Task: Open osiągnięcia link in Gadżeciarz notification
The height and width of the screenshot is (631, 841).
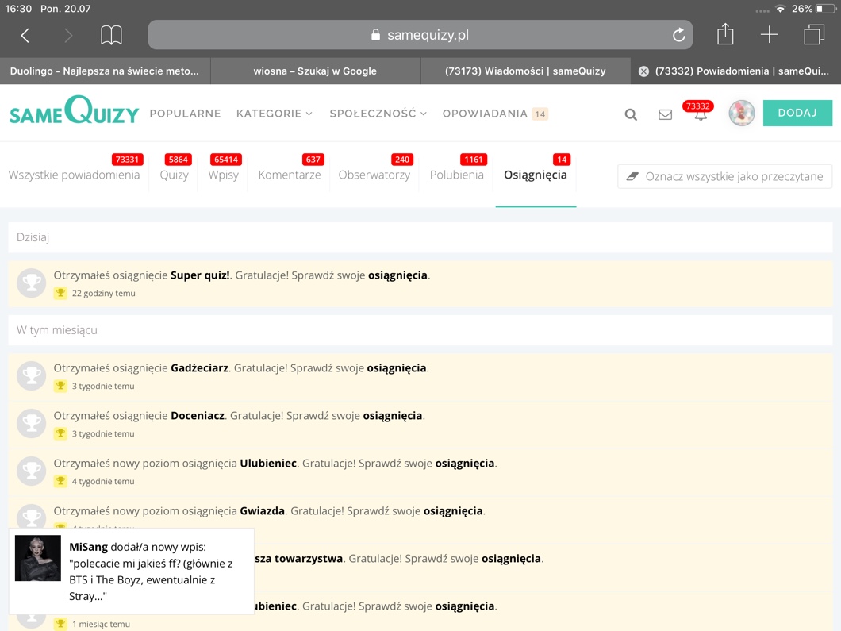Action: pos(397,368)
